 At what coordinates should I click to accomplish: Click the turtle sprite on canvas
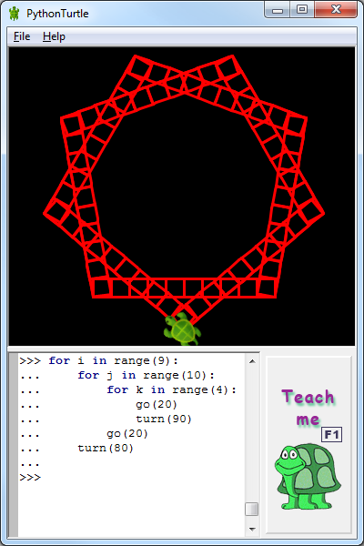[x=182, y=329]
